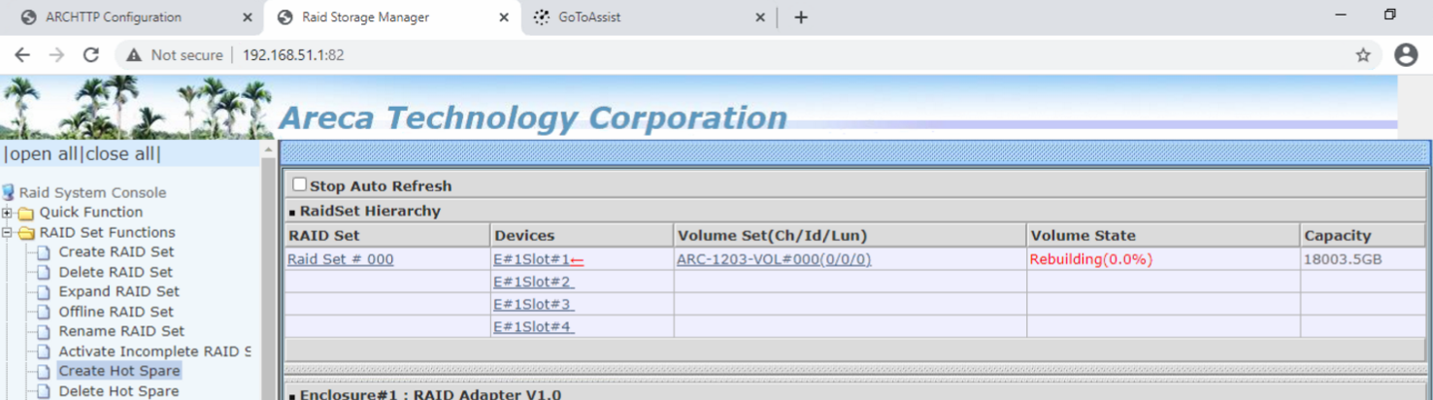
Task: Tick the Stop Auto Refresh checkbox
Action: [299, 184]
